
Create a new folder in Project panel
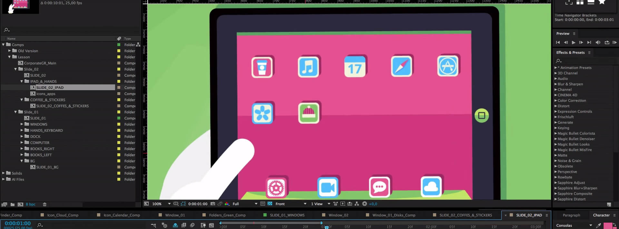point(13,205)
